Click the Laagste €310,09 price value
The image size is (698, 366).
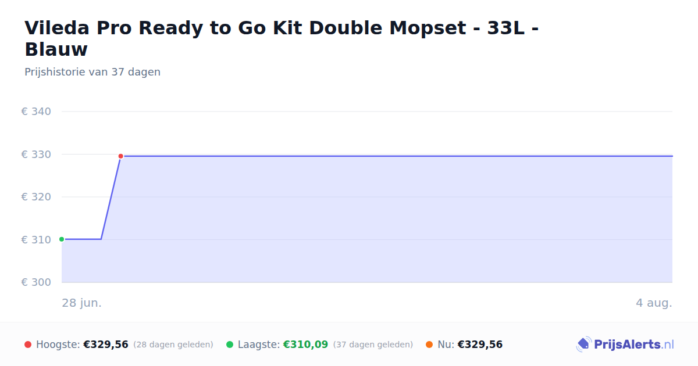[305, 345]
